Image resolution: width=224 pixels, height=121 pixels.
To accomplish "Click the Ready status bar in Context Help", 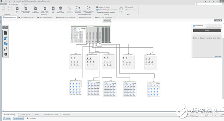I will coord(207,30).
